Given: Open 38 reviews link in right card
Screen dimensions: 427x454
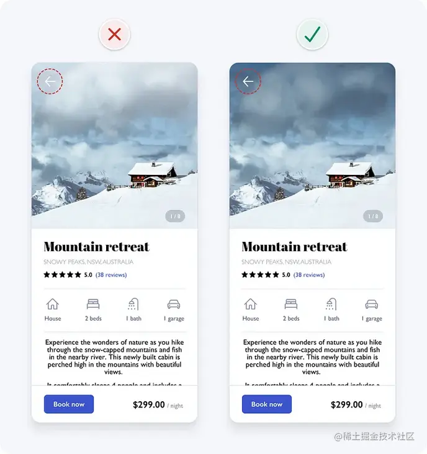Looking at the screenshot, I should (x=309, y=275).
